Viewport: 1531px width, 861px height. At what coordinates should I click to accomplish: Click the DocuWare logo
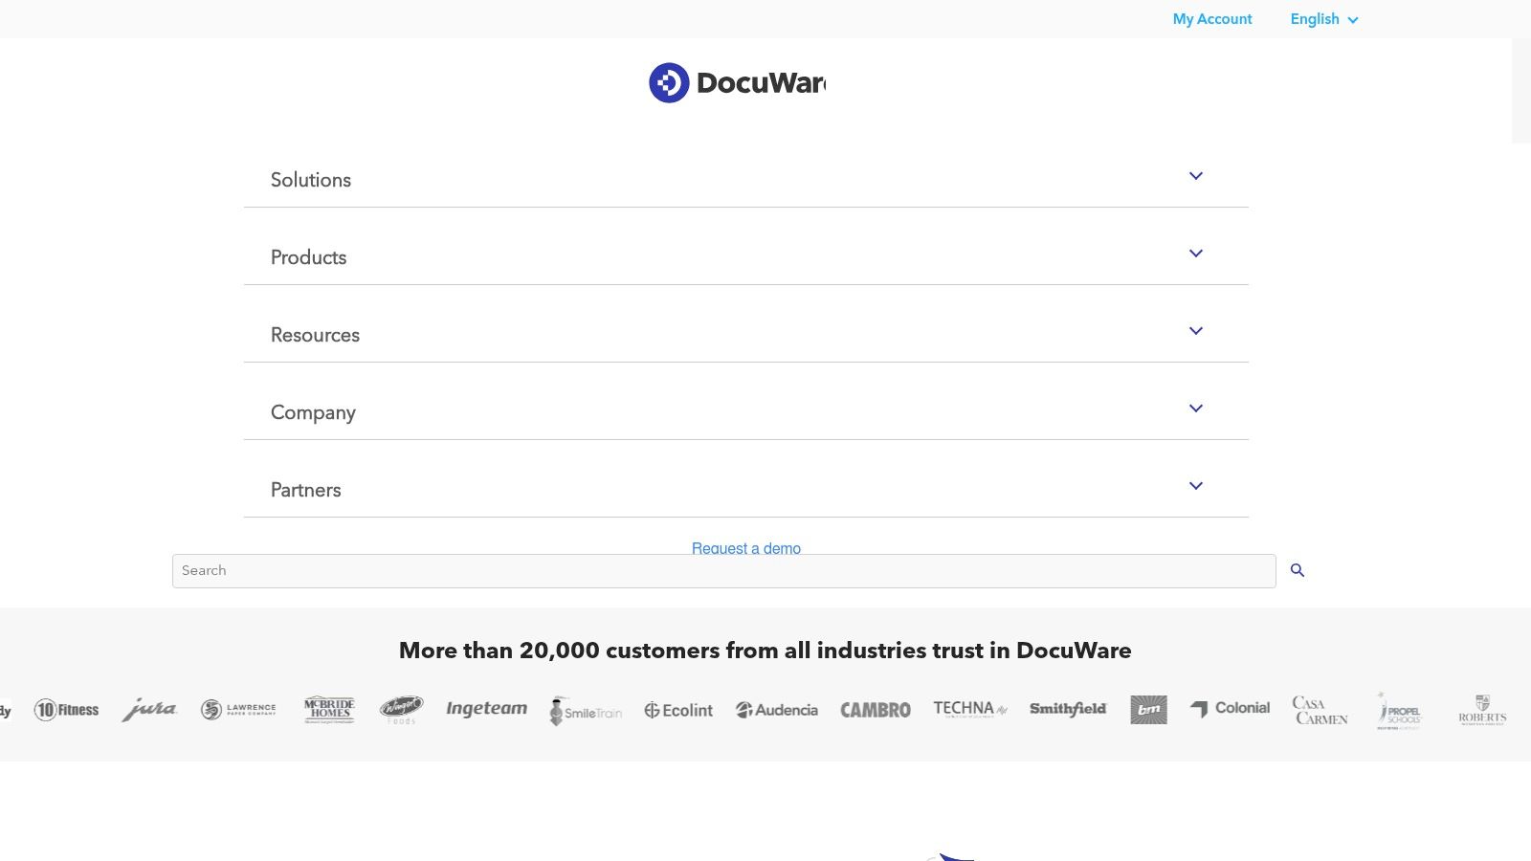[737, 82]
